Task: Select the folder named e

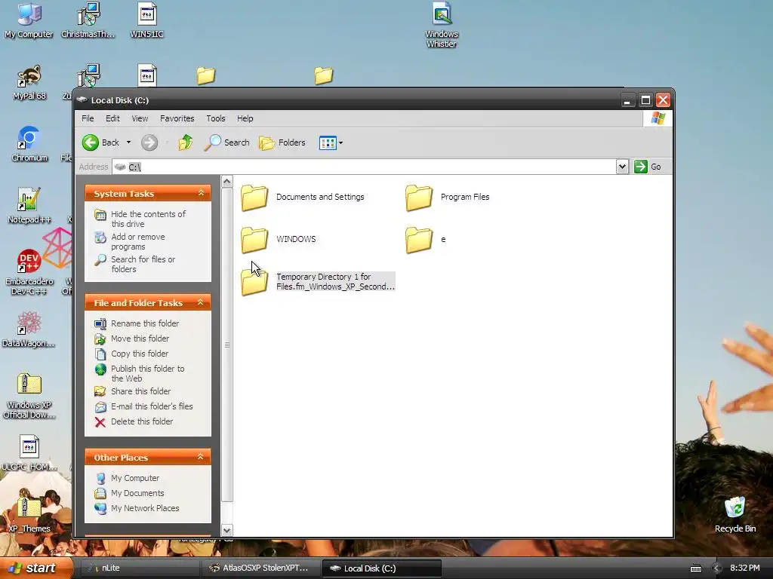Action: pyautogui.click(x=426, y=240)
